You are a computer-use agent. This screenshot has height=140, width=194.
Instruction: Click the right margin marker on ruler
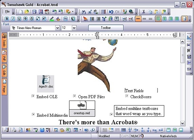175,36
